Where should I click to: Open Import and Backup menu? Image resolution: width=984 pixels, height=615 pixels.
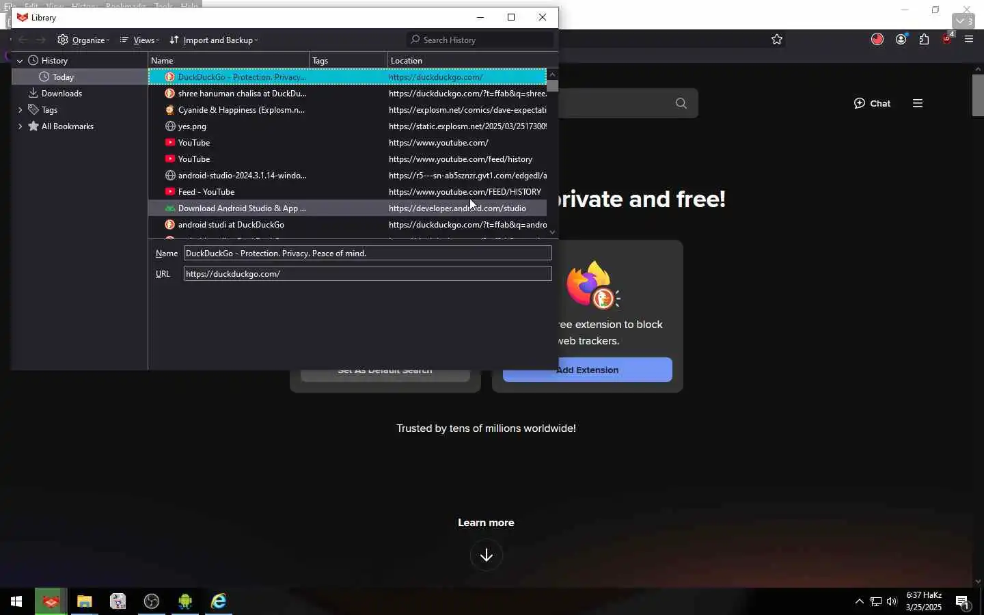tap(214, 40)
